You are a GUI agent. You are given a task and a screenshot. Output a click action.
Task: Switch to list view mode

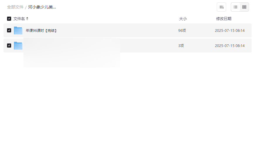(235, 7)
